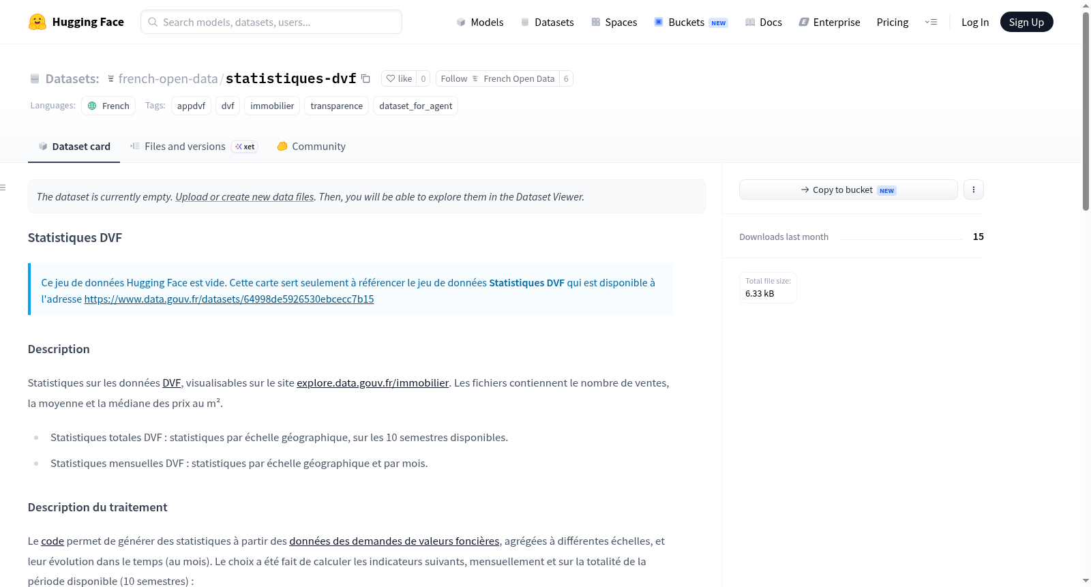Viewport: 1091px width, 587px height.
Task: Open the Enterprise page
Action: [829, 22]
